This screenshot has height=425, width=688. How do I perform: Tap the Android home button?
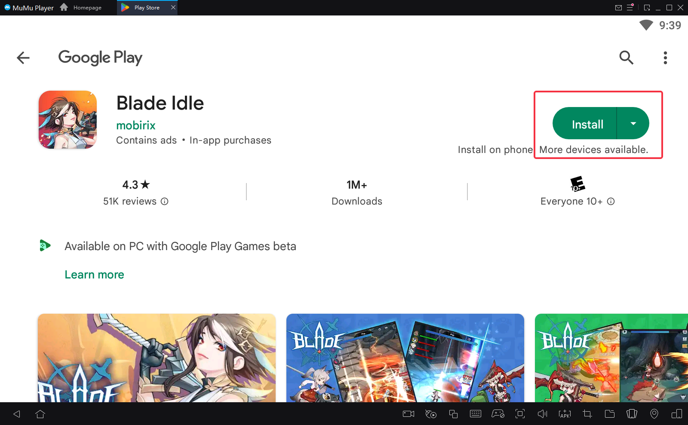pyautogui.click(x=40, y=414)
